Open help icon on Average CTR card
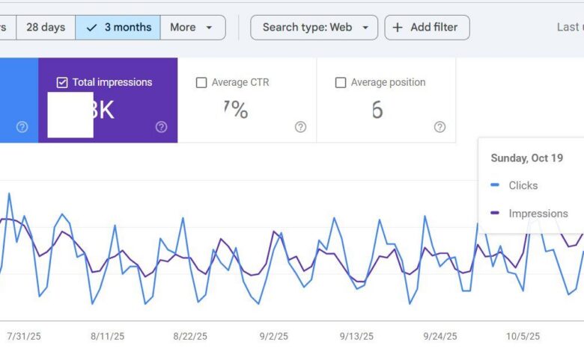 pyautogui.click(x=300, y=127)
